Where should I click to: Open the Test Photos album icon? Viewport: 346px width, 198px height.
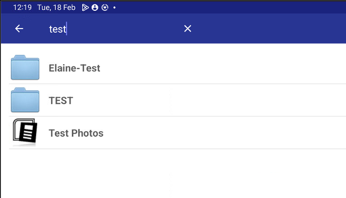[25, 133]
